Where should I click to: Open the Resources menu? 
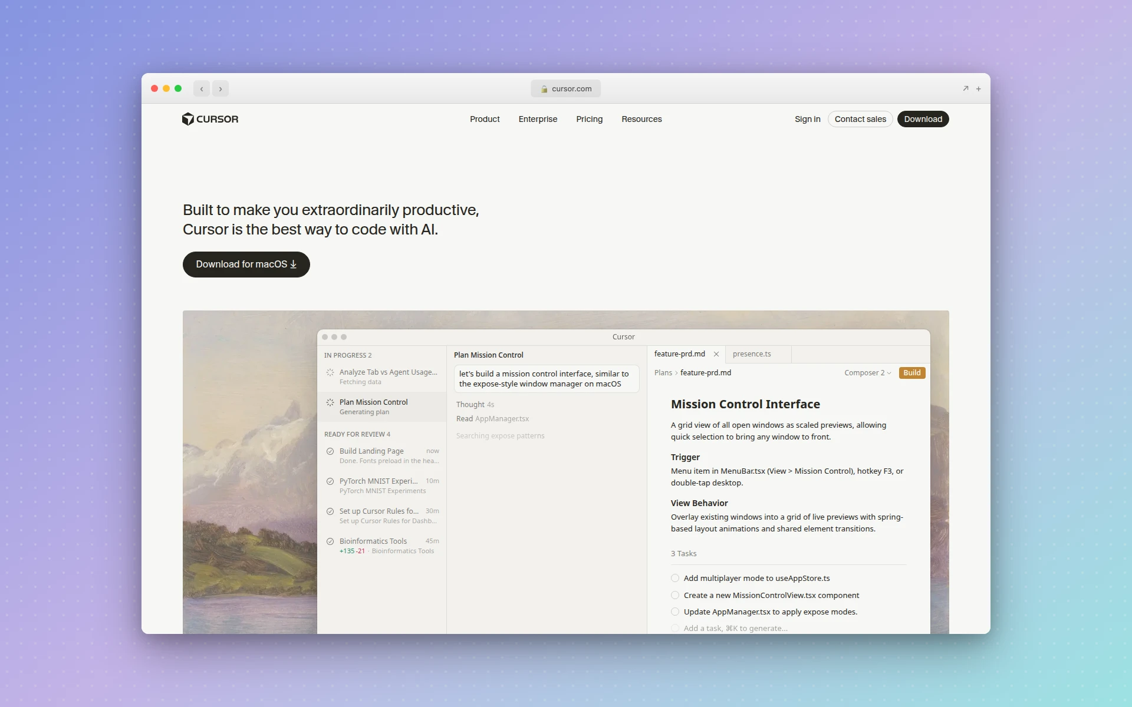(641, 119)
